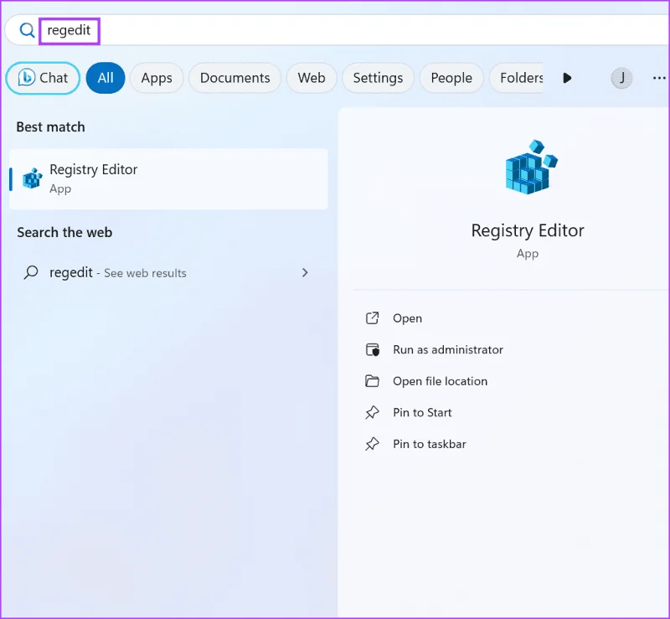Screen dimensions: 670x619
Task: Click the search magnifier icon in search bar
Action: 27,30
